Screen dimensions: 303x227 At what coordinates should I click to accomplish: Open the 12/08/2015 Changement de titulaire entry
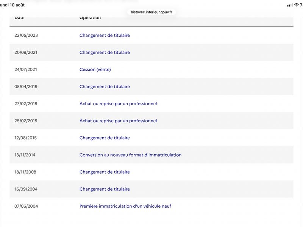tap(105, 138)
